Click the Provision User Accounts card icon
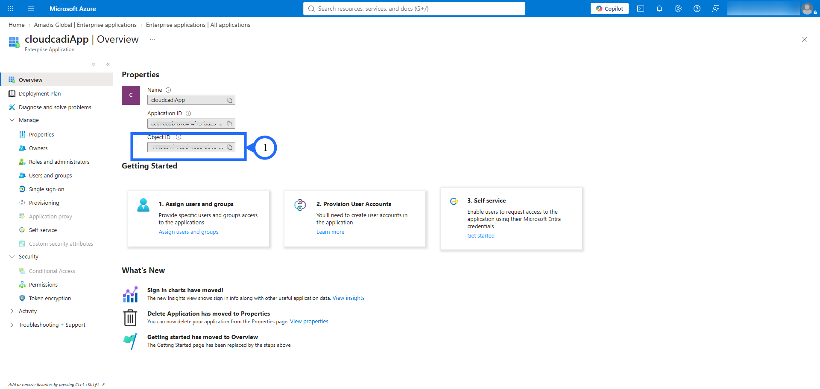Screen dimensions: 820x389 (x=300, y=205)
